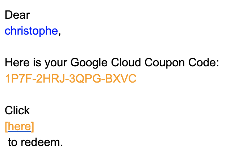Click the word Code: ending the sentence
This screenshot has width=230, height=150.
205,63
